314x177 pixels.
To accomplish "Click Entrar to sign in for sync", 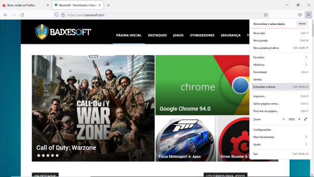I will [302, 24].
